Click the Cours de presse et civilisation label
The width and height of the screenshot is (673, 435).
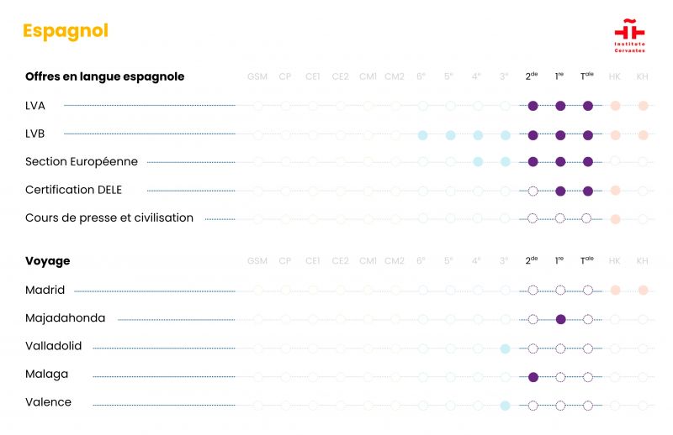tap(109, 218)
